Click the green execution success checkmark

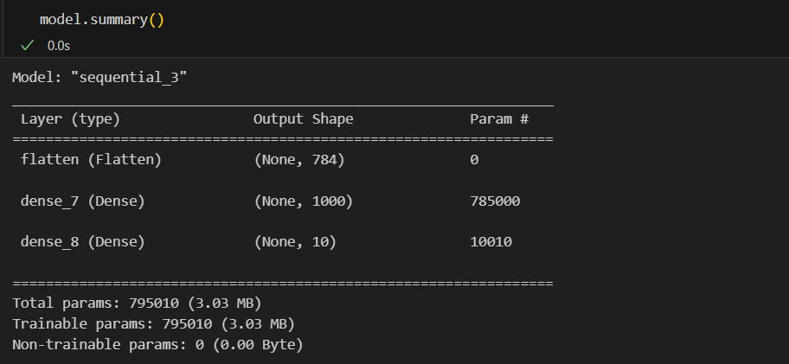(27, 46)
